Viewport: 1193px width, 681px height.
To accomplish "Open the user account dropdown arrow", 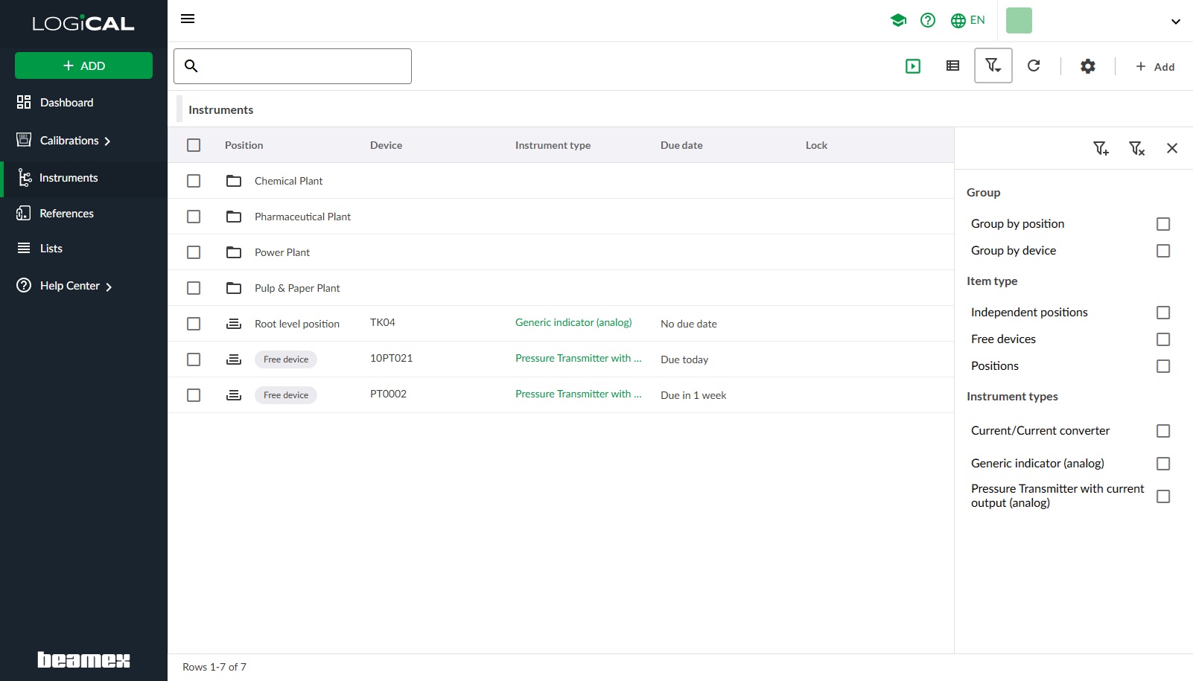I will 1175,21.
